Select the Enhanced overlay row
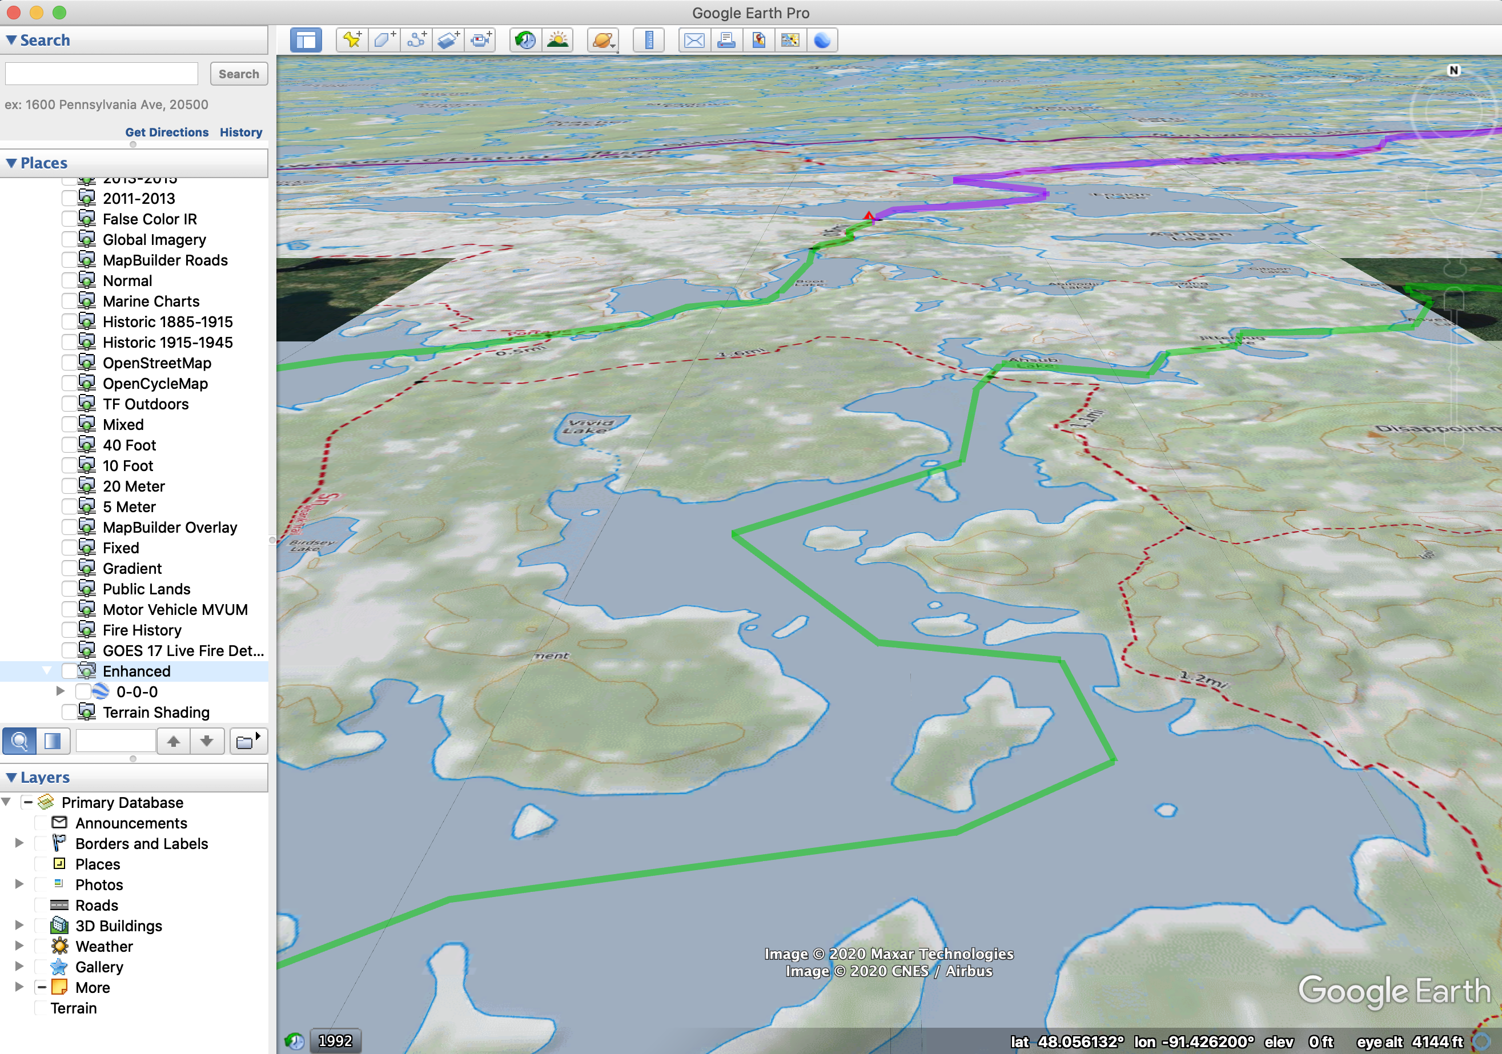Image resolution: width=1502 pixels, height=1054 pixels. pos(134,671)
